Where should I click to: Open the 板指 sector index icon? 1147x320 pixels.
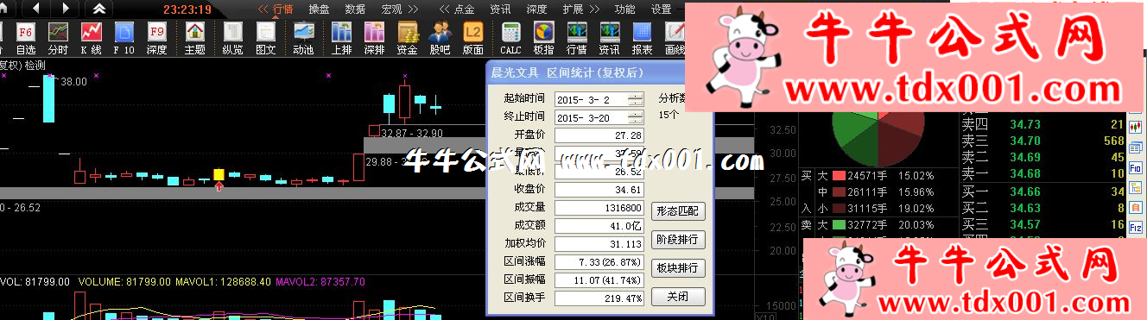[543, 38]
